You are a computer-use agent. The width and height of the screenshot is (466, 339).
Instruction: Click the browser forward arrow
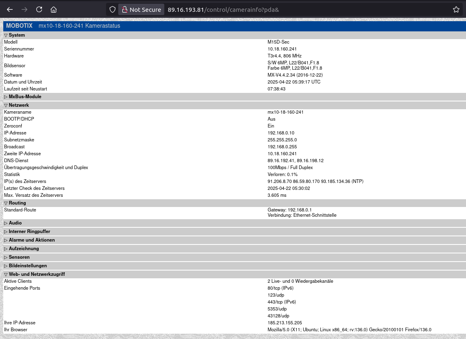tap(24, 9)
